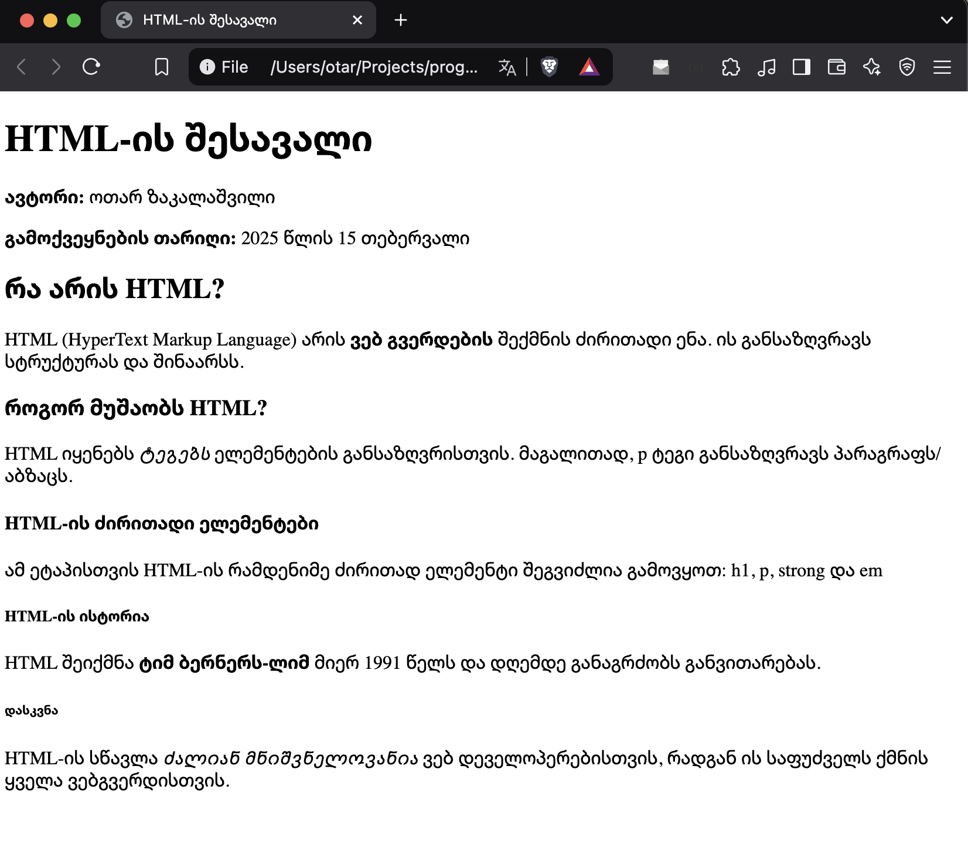
Task: Open the translate page icon
Action: pyautogui.click(x=507, y=67)
